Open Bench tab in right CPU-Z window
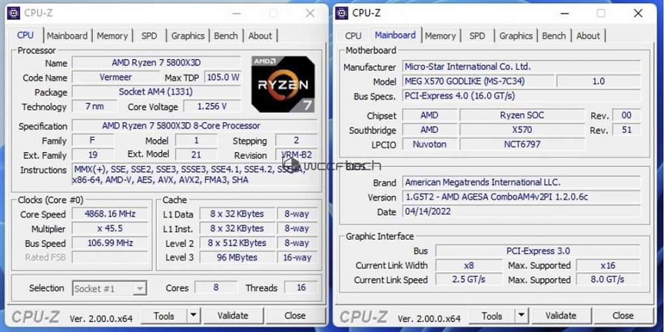The width and height of the screenshot is (664, 332). 554,36
